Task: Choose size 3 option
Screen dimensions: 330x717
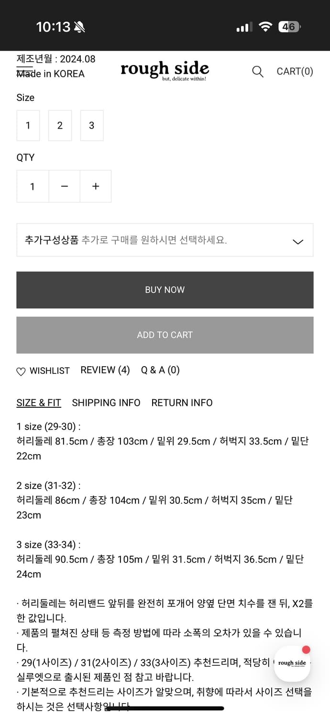Action: 92,126
